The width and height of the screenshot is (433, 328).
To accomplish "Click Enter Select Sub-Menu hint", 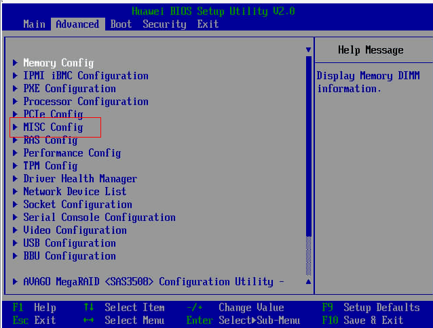I will tap(243, 321).
